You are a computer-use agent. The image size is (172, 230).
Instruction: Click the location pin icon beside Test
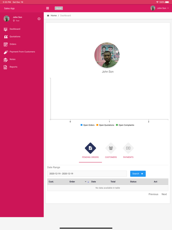(x=14, y=21)
